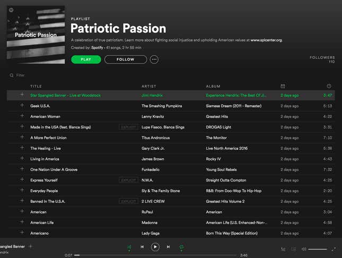
Task: Add Made in the USA track
Action: tap(22, 126)
